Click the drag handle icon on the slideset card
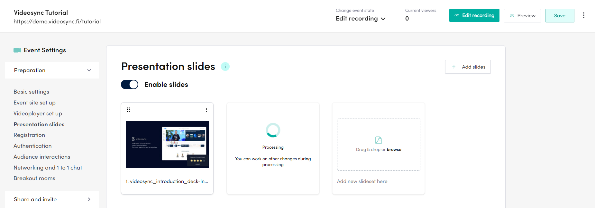The width and height of the screenshot is (595, 208). [128, 110]
